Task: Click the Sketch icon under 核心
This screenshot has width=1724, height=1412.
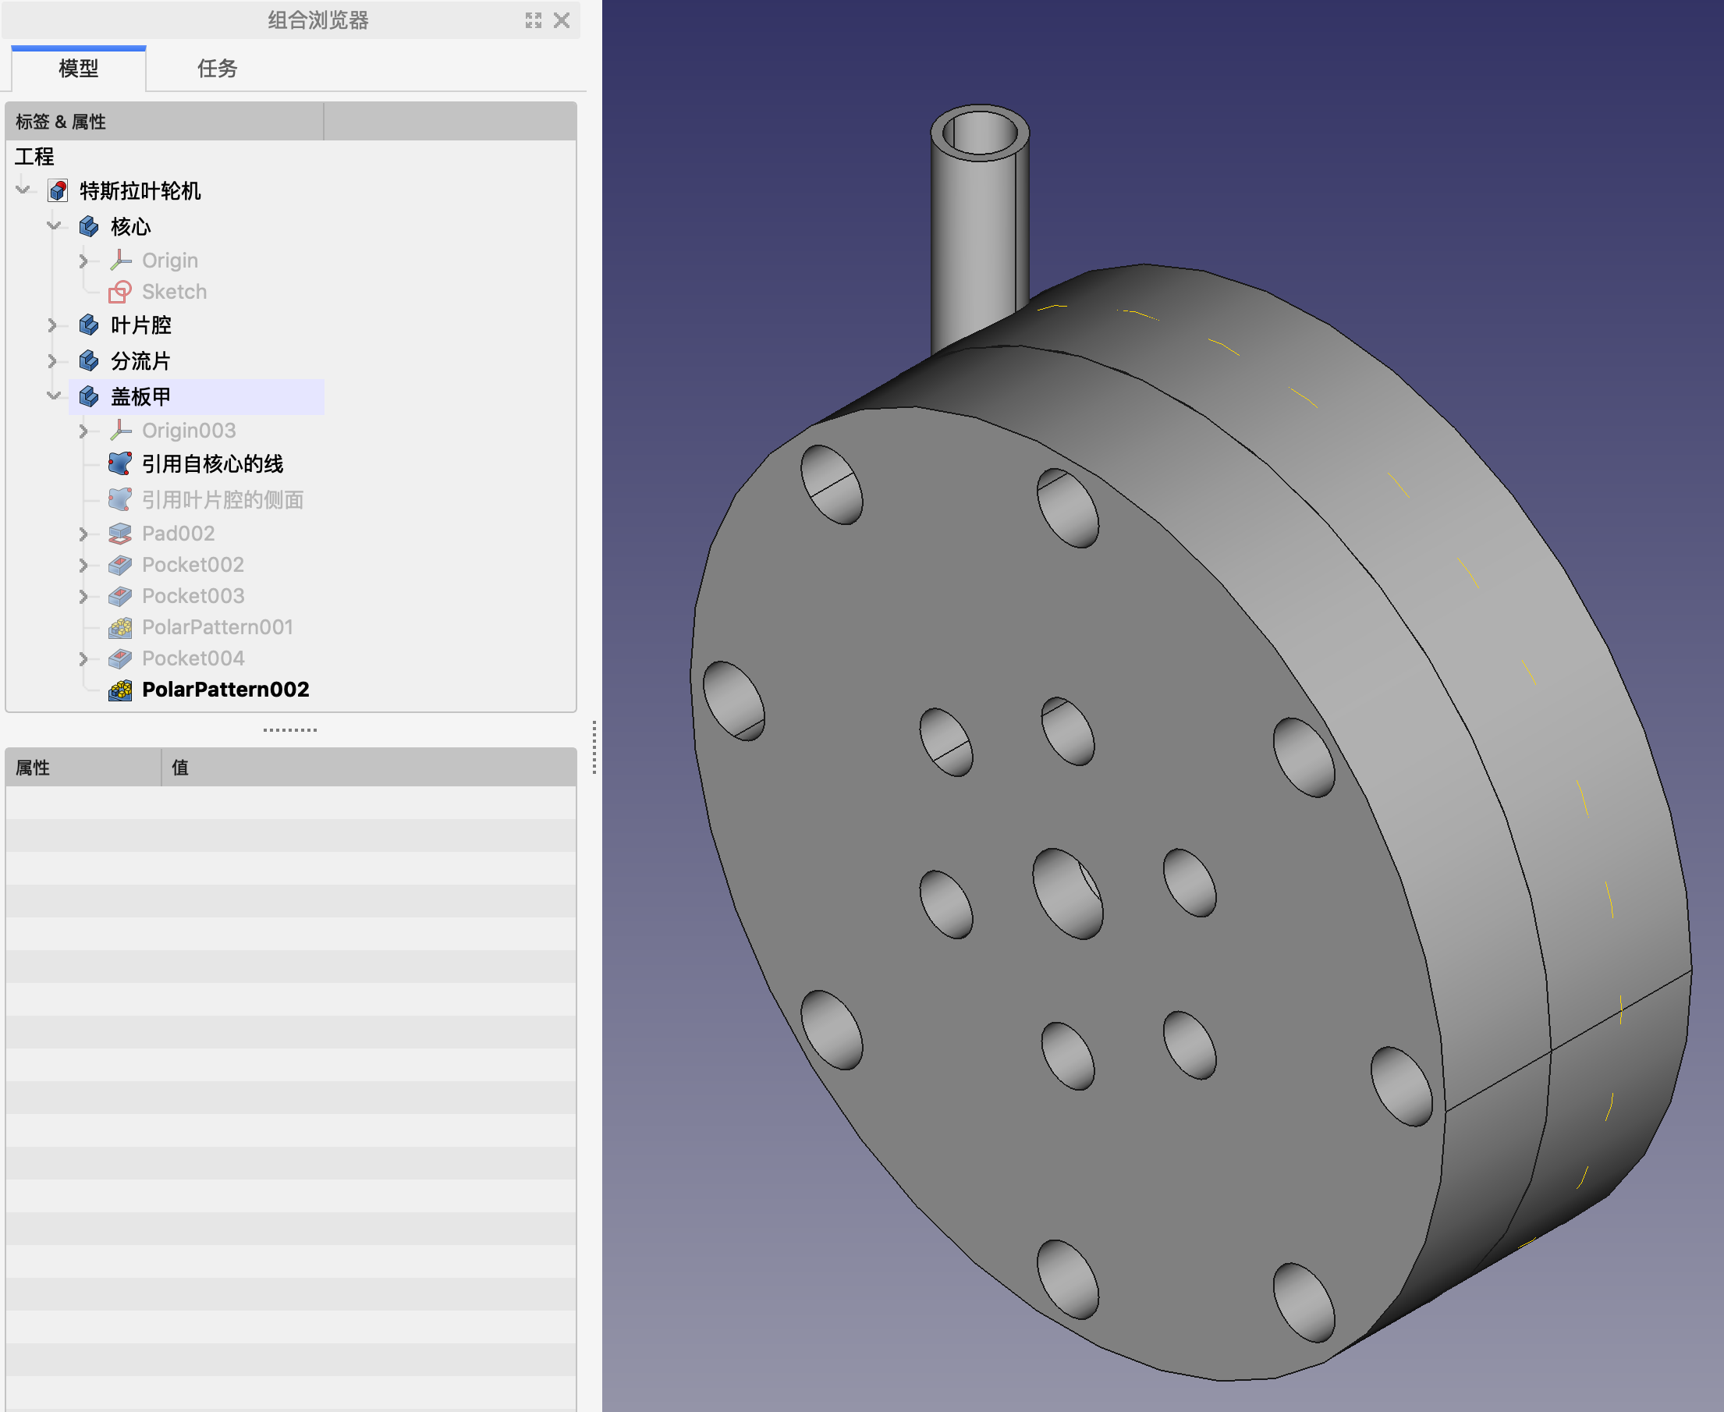Action: click(120, 291)
